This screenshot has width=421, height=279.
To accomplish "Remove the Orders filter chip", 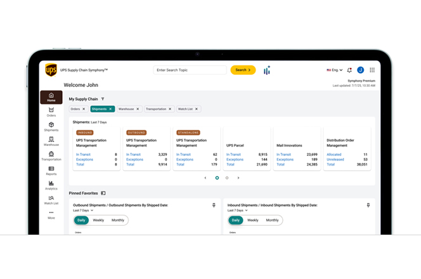I will [84, 109].
